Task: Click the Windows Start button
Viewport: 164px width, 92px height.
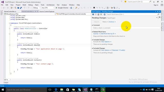Action: 3,90
